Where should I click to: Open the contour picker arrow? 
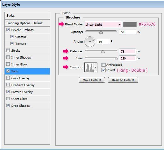coord(96,67)
